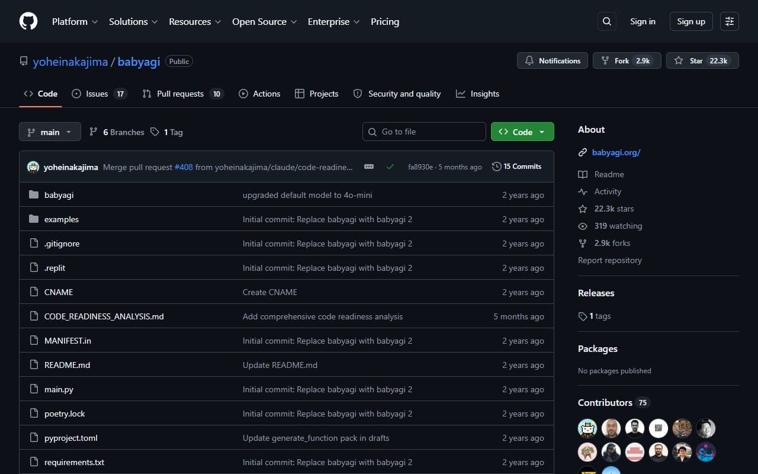This screenshot has height=474, width=758.
Task: Click the clock icon beside 15 Commits
Action: coord(497,166)
